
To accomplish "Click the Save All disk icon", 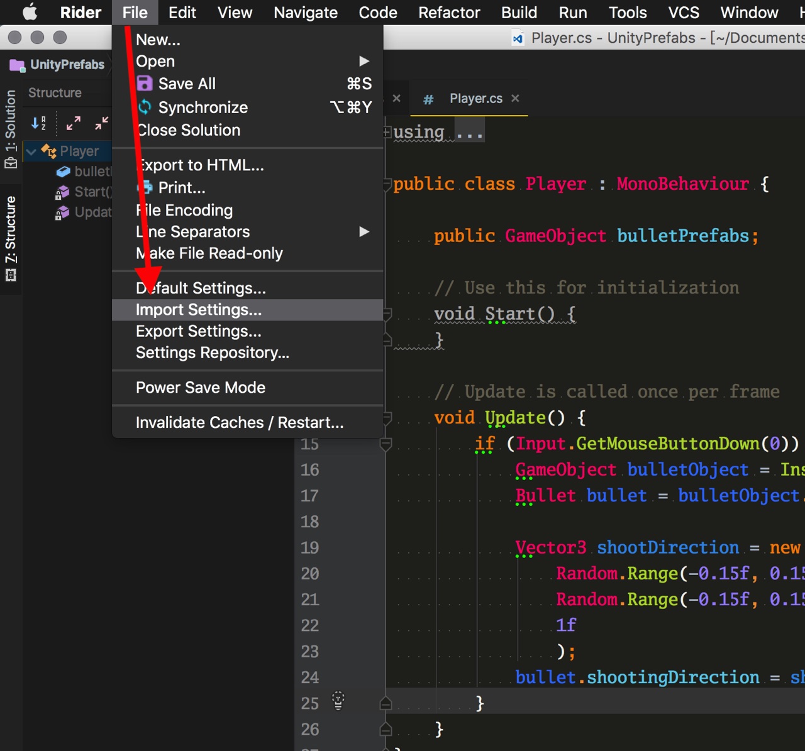I will pos(145,84).
